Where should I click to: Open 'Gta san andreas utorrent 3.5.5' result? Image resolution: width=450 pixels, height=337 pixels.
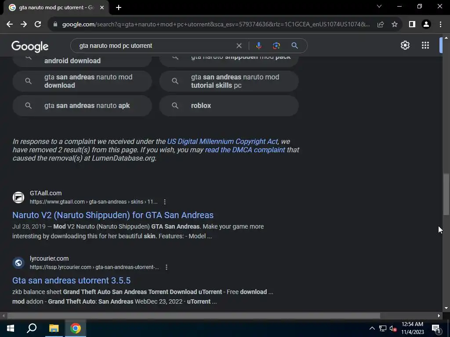[72, 280]
